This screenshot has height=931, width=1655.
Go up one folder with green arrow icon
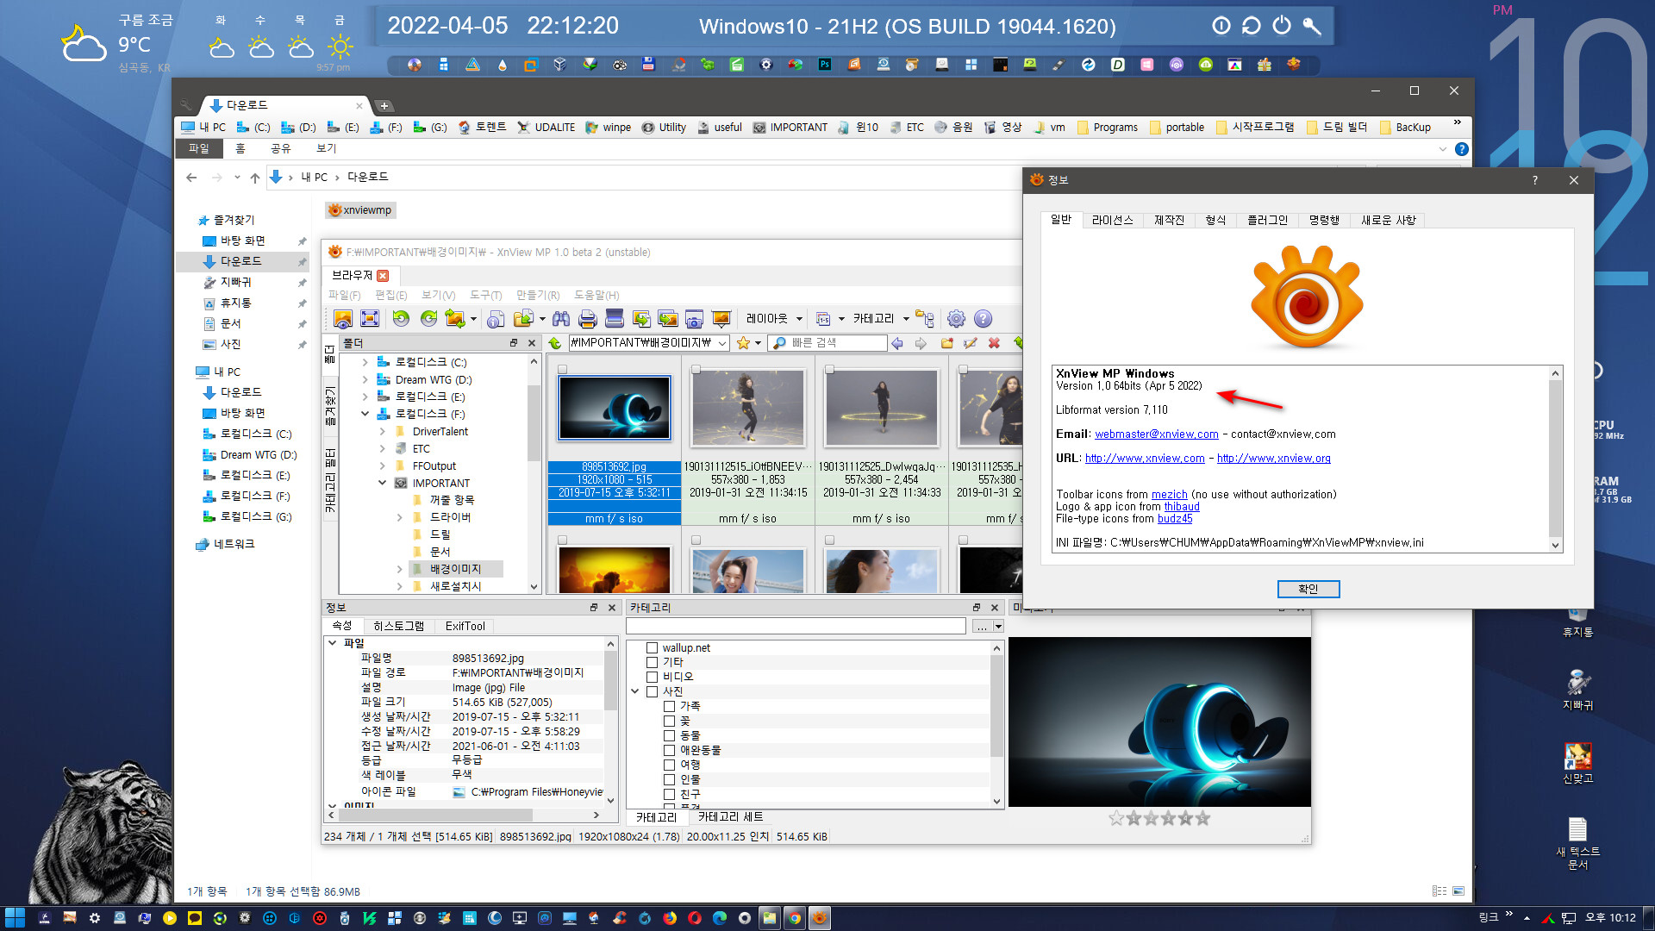coord(555,343)
